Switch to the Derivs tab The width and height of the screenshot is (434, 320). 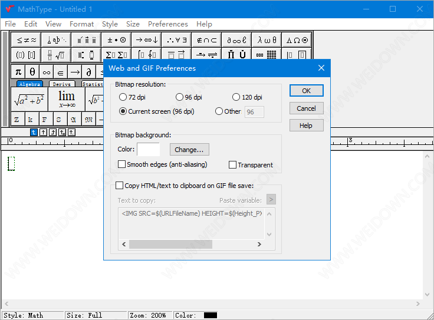[62, 84]
